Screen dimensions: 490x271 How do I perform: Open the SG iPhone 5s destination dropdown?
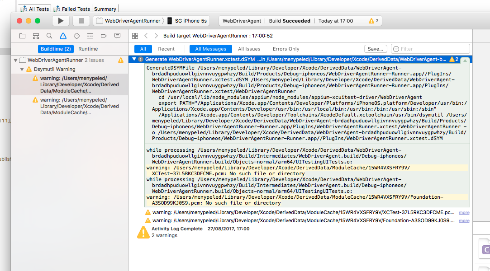tap(187, 21)
